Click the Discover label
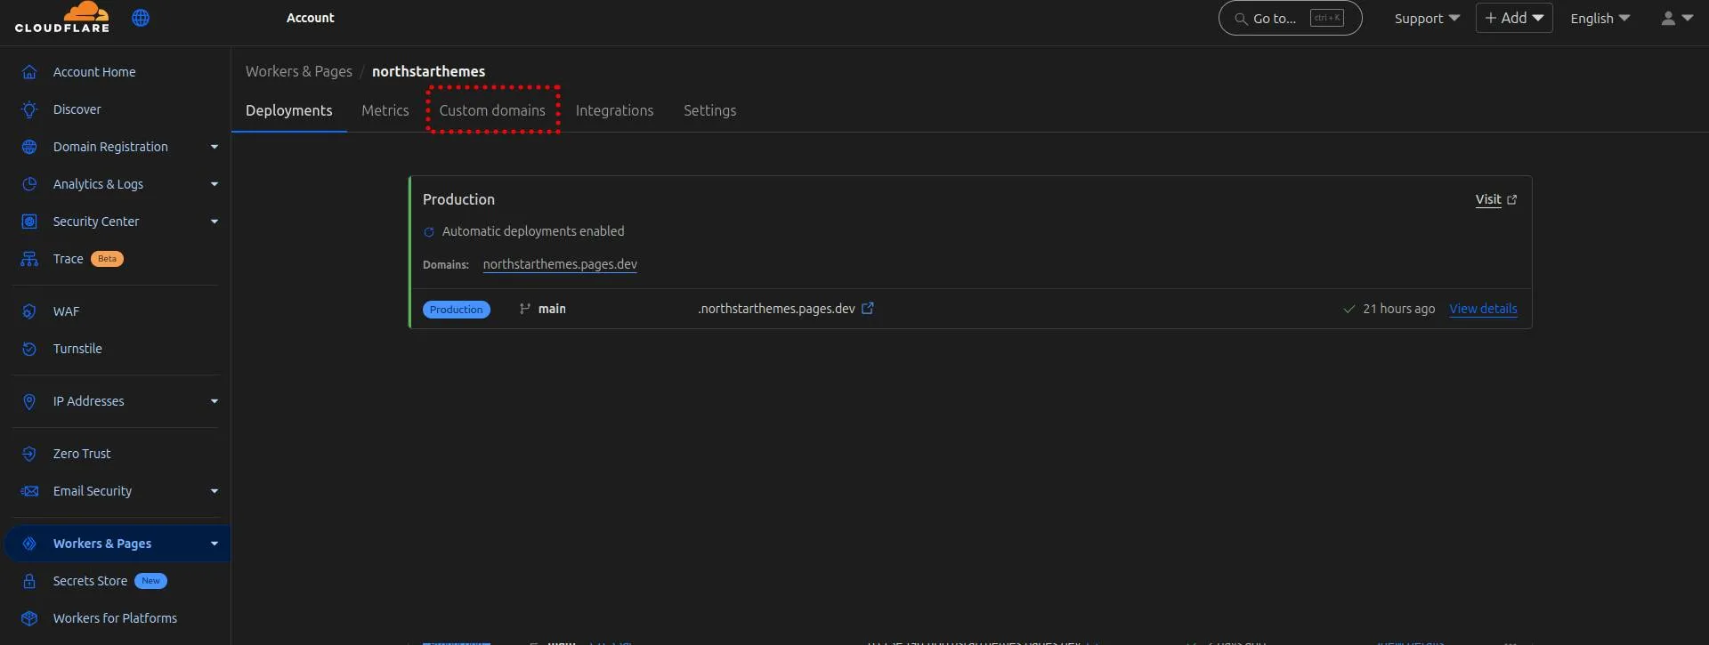Image resolution: width=1709 pixels, height=645 pixels. (x=77, y=109)
